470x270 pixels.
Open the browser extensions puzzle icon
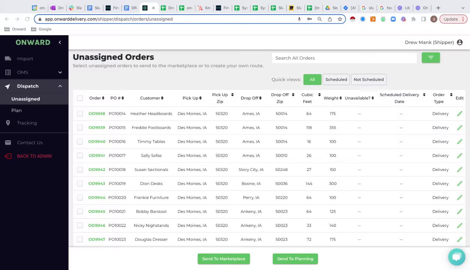tap(413, 19)
